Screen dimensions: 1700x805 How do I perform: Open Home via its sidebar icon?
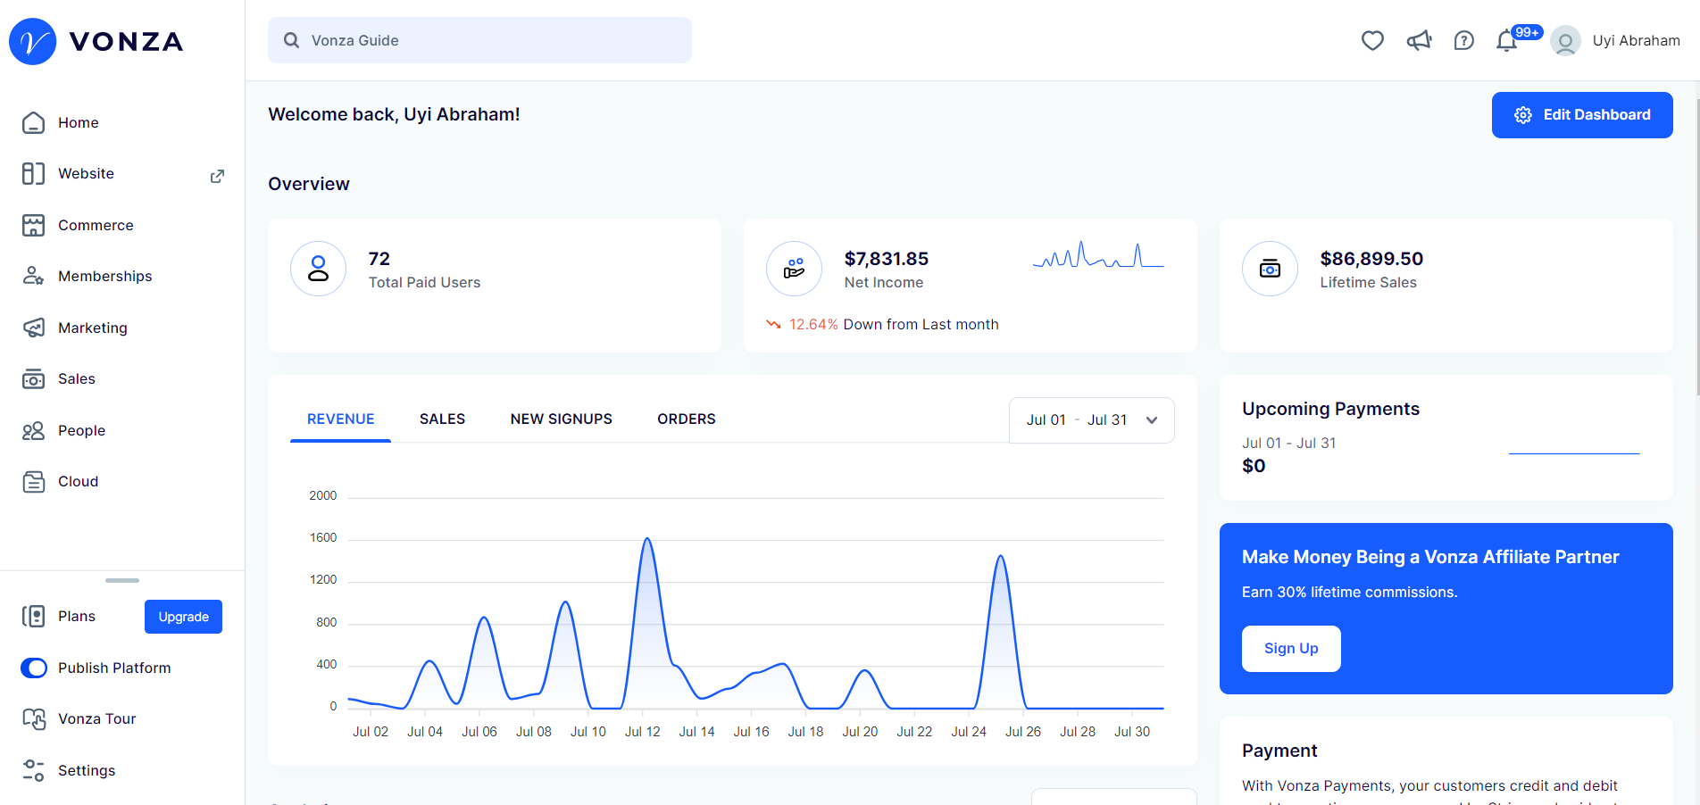click(x=33, y=122)
